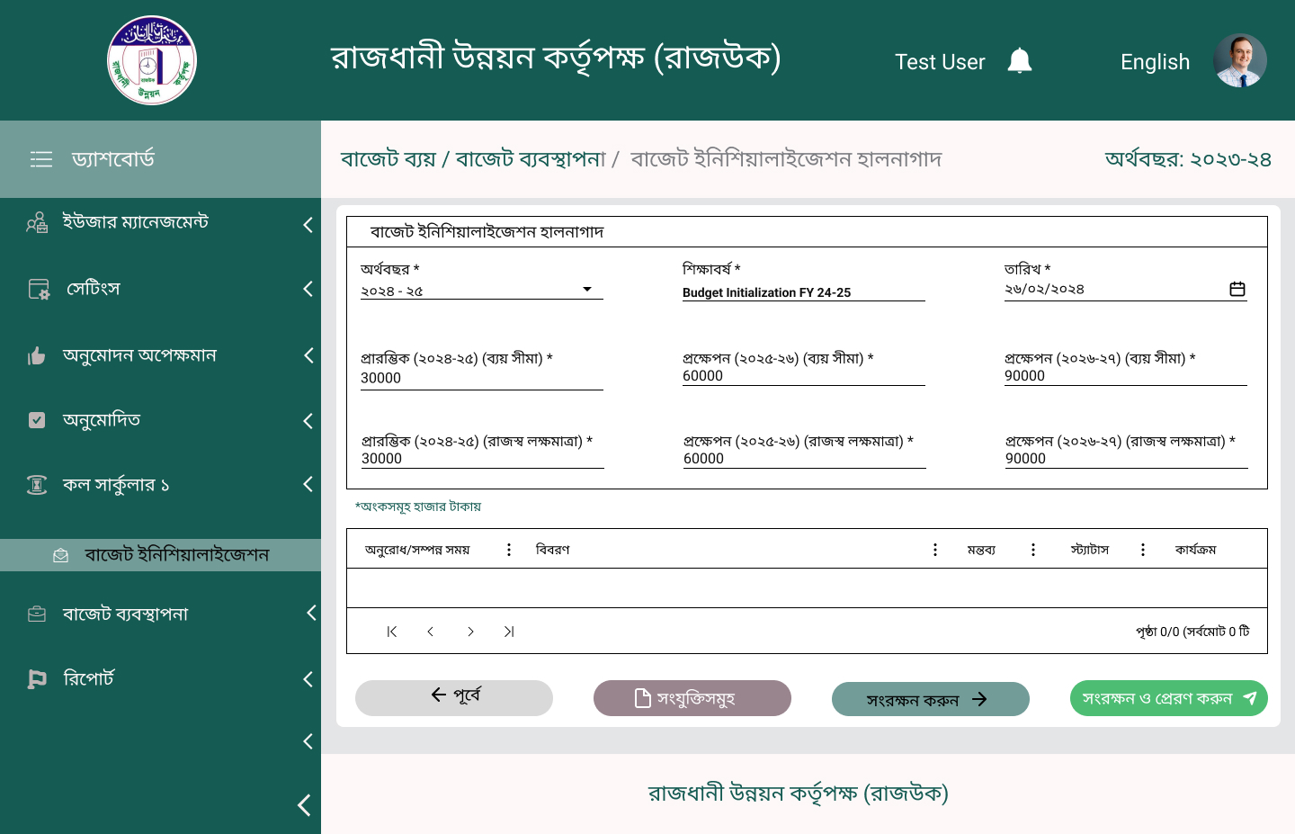Open column menu for স্ট্যাটাস
The height and width of the screenshot is (834, 1295).
[x=1143, y=550]
